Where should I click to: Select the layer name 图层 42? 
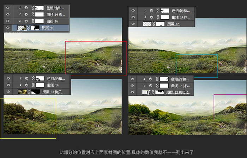(173, 24)
